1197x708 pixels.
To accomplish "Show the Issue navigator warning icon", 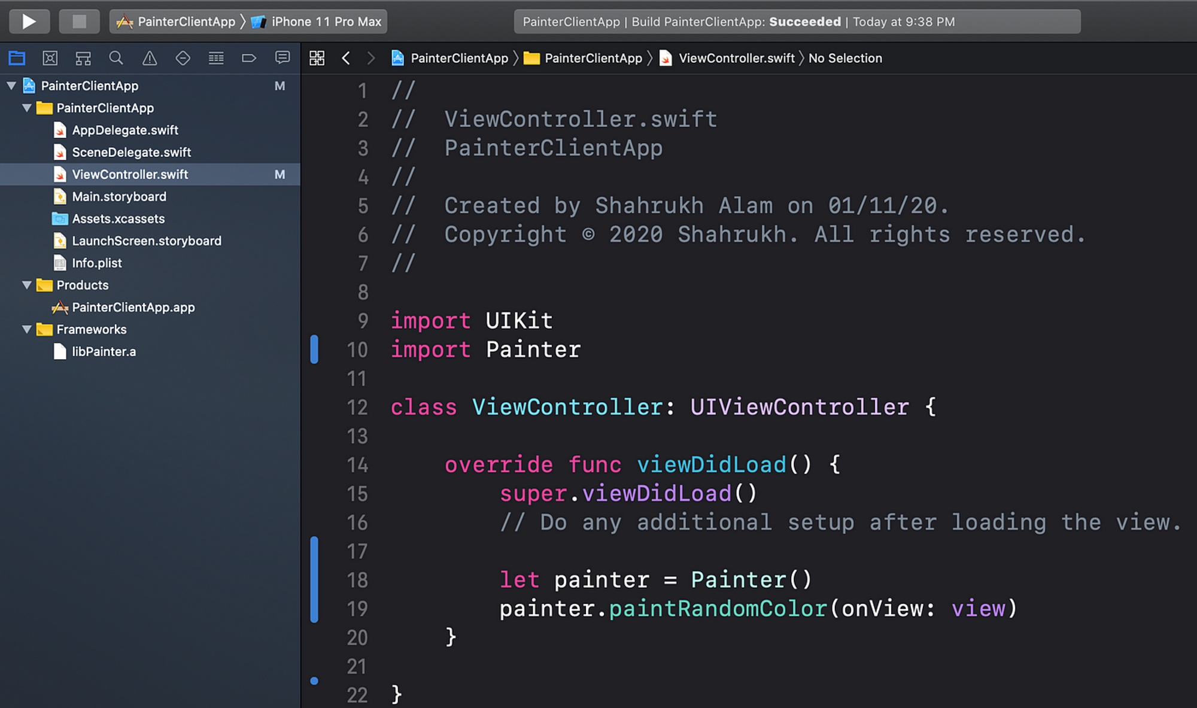I will tap(149, 57).
